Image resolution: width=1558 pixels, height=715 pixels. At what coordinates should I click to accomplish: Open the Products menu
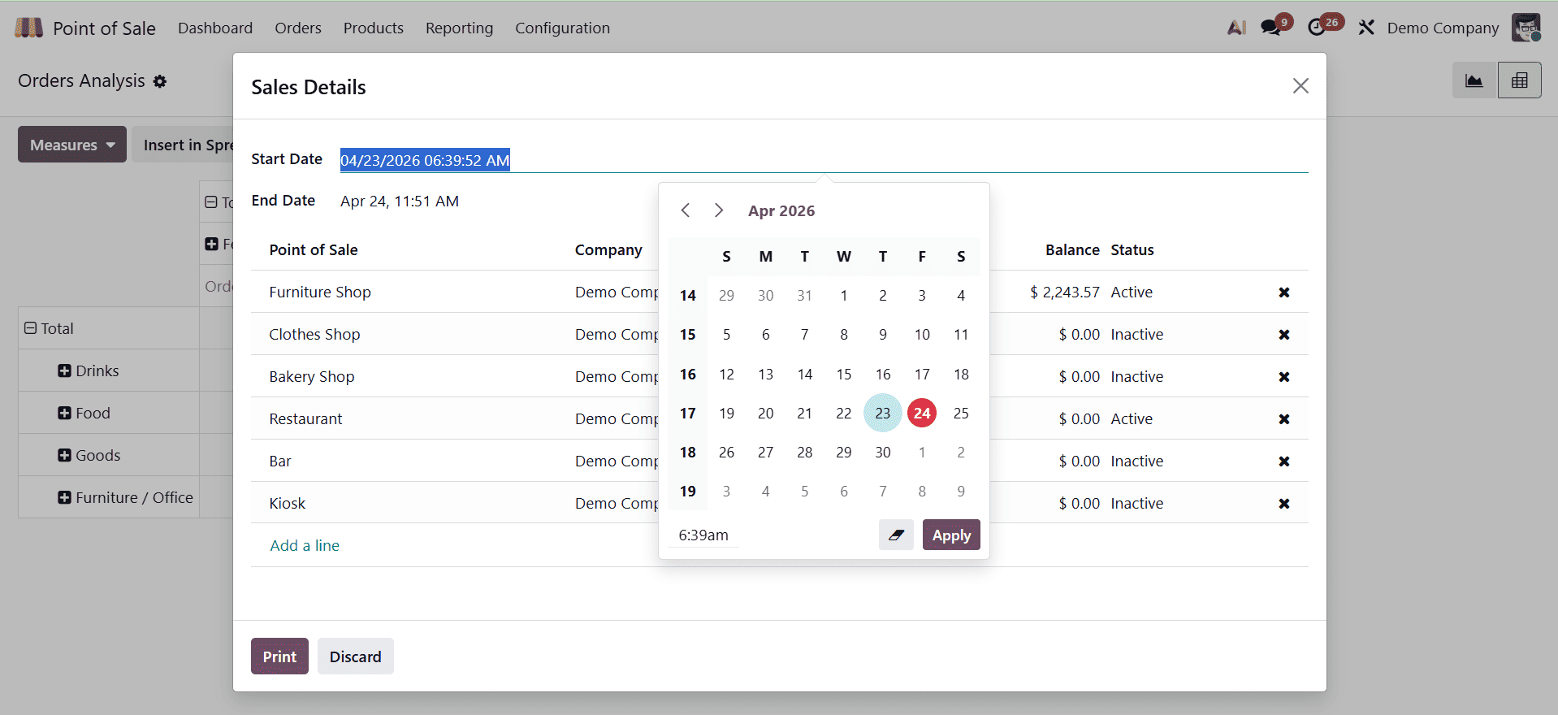pyautogui.click(x=374, y=28)
